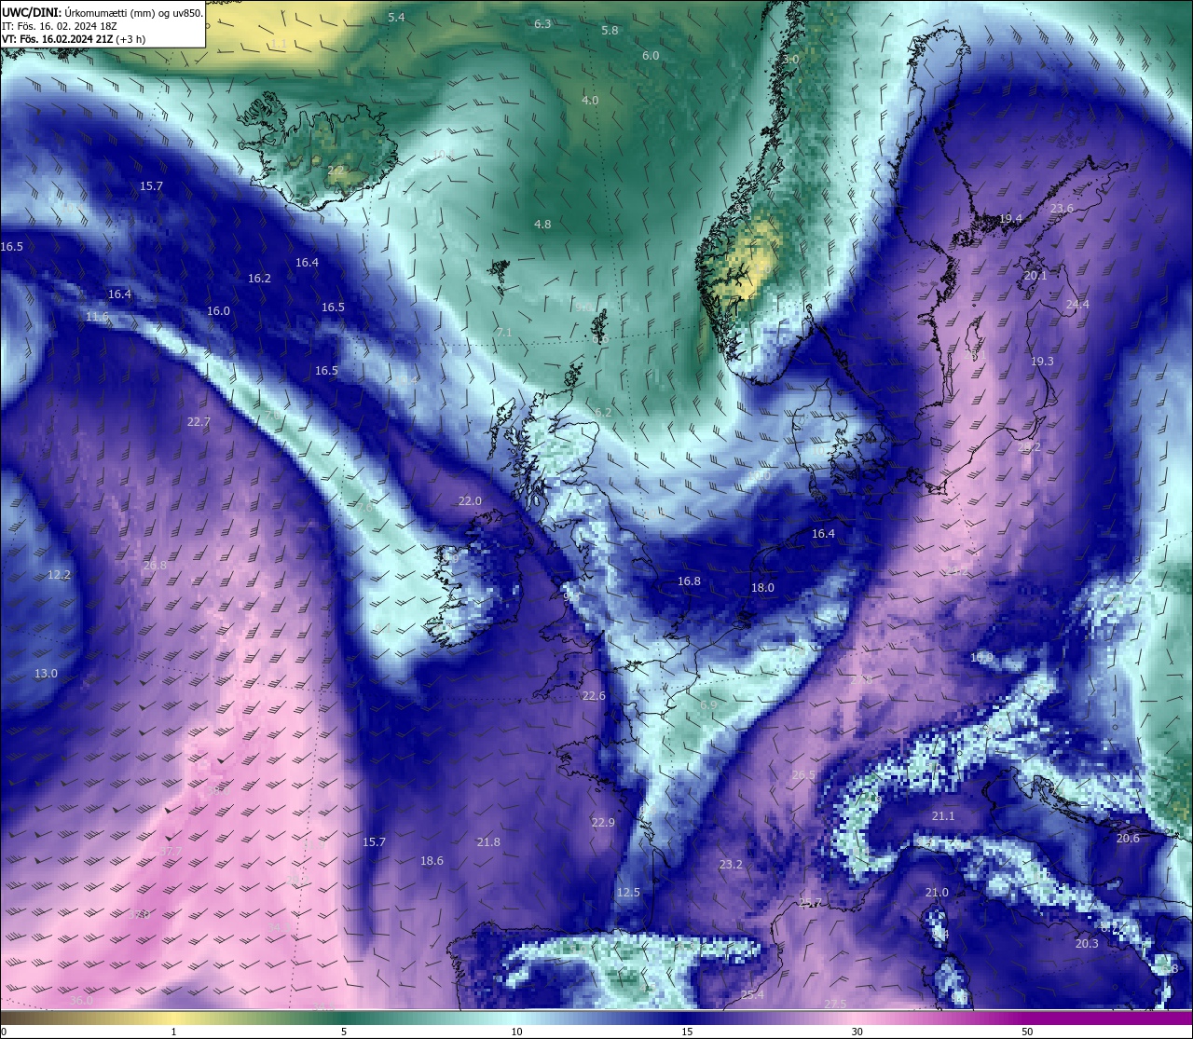Click the 4.8 value label on the map
1193x1039 pixels.
coord(542,225)
